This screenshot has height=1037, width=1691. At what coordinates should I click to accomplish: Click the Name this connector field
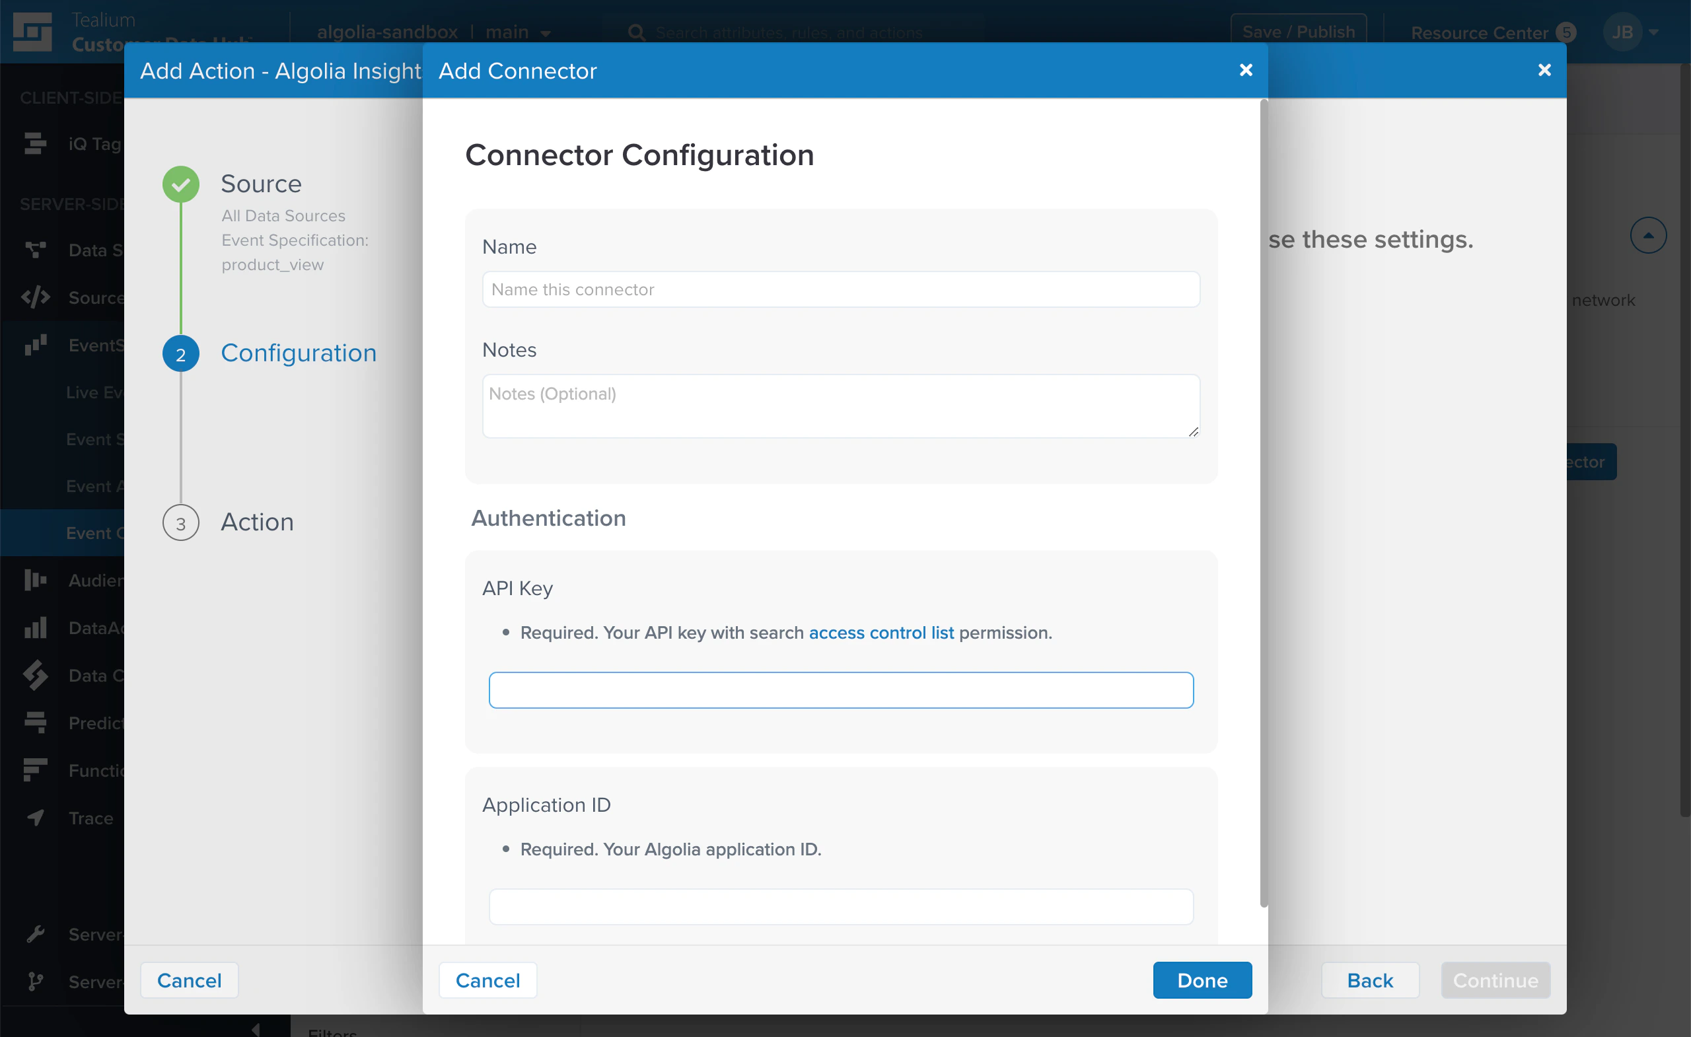(841, 289)
